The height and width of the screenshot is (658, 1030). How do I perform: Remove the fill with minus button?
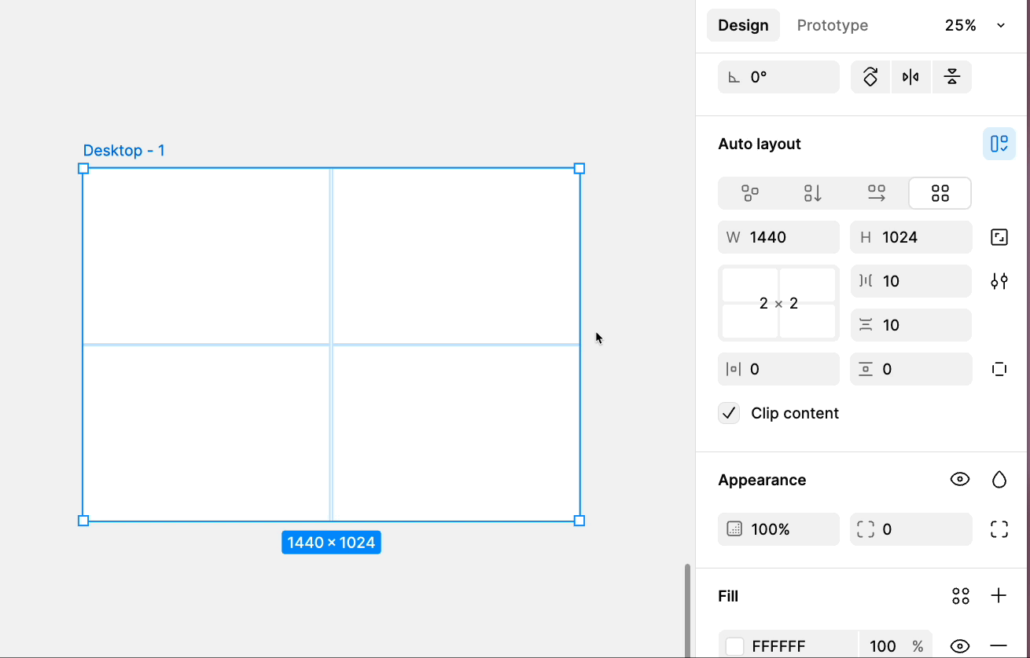pyautogui.click(x=999, y=646)
